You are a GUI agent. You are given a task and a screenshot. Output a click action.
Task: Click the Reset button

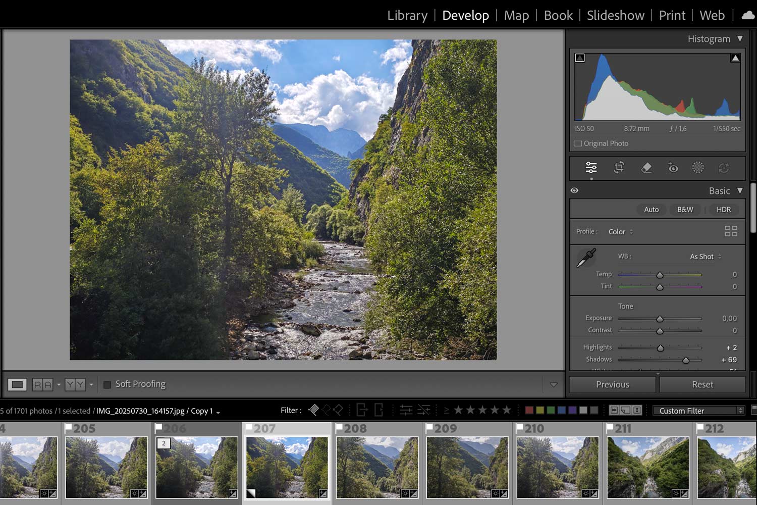[x=702, y=384]
